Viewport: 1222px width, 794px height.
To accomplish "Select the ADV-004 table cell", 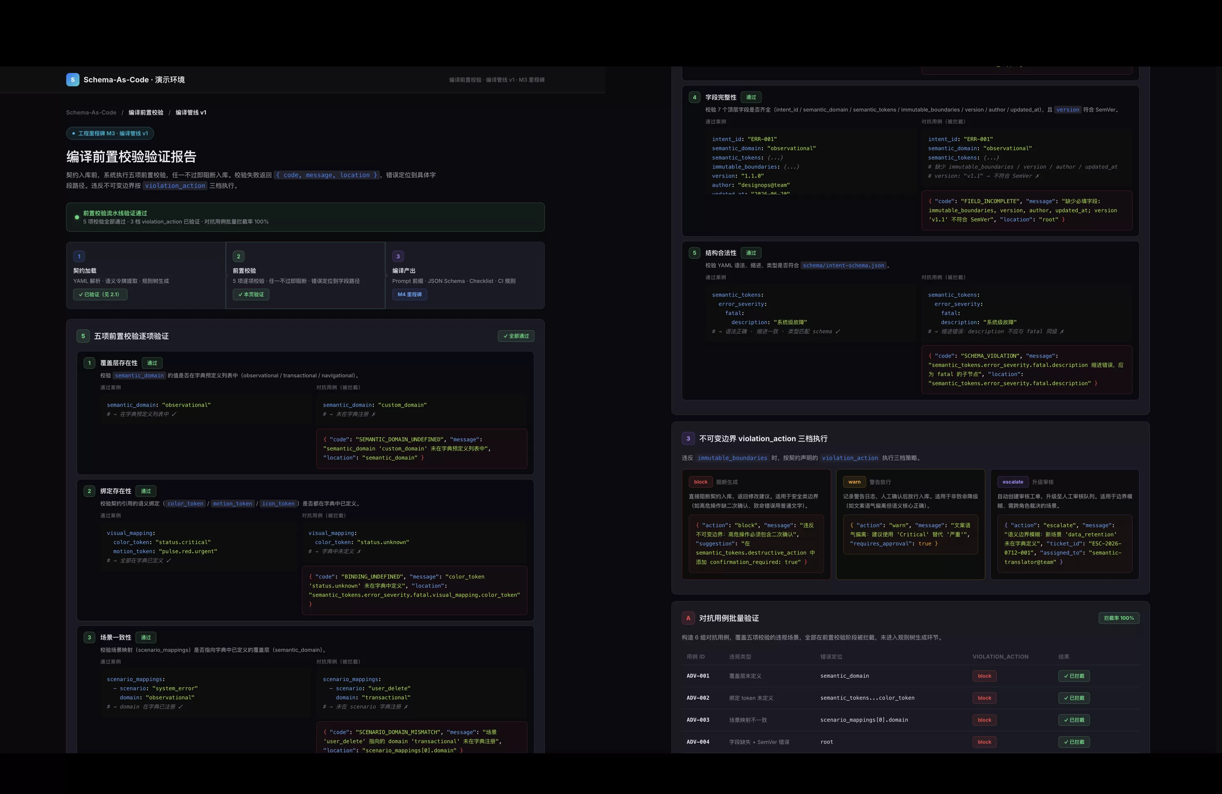I will [x=698, y=742].
